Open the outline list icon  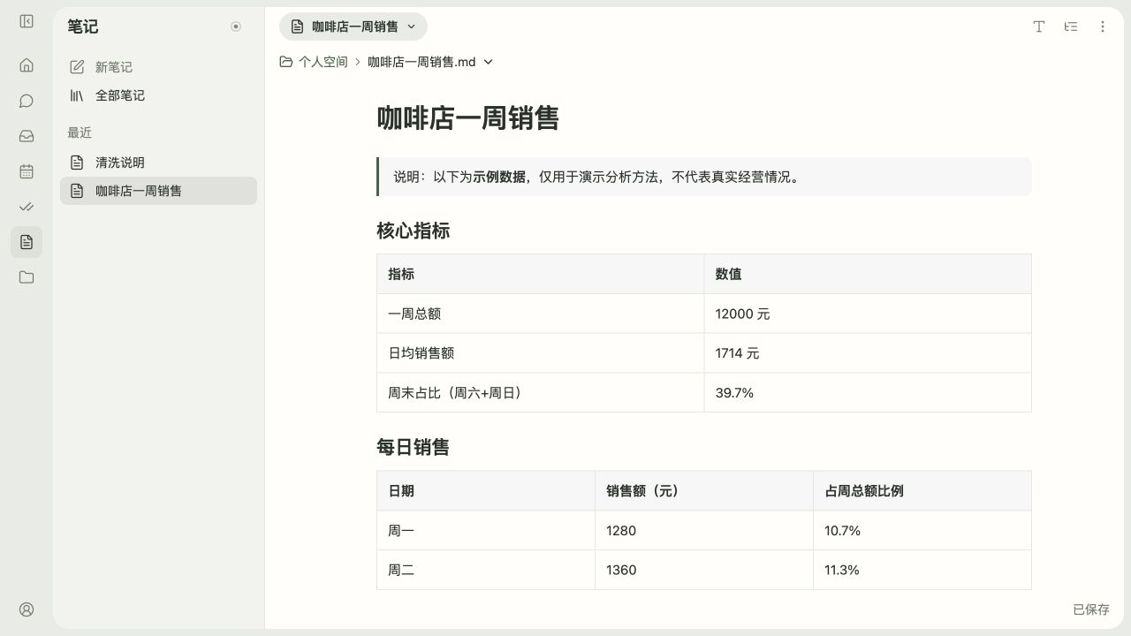(1071, 26)
